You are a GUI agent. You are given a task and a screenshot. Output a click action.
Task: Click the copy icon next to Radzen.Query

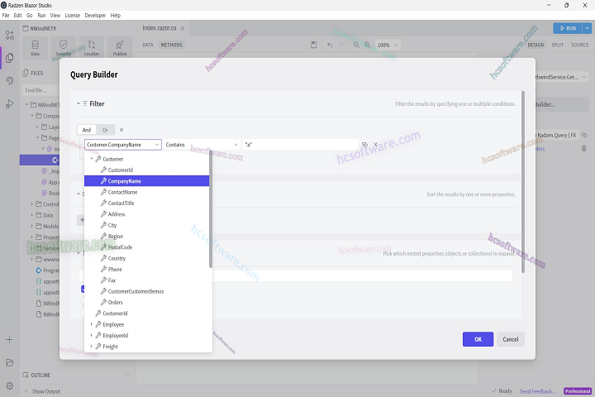click(584, 136)
